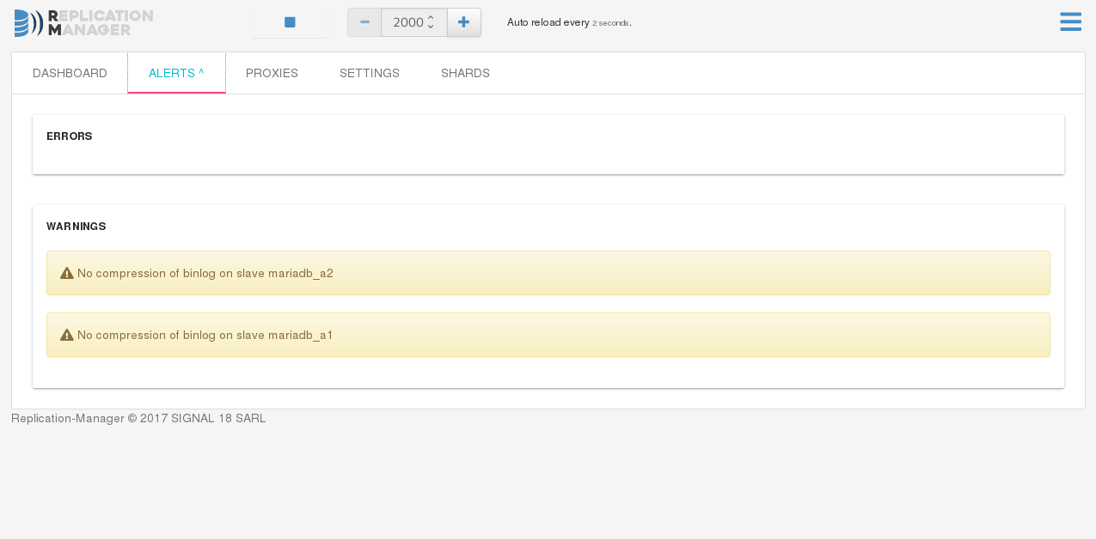Open the hamburger menu
This screenshot has width=1096, height=539.
[x=1070, y=22]
